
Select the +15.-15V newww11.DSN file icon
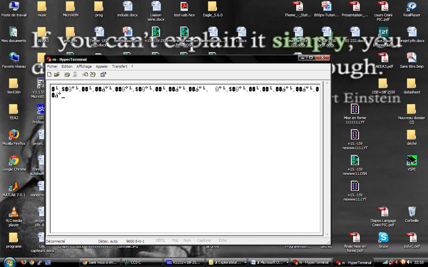click(355, 166)
